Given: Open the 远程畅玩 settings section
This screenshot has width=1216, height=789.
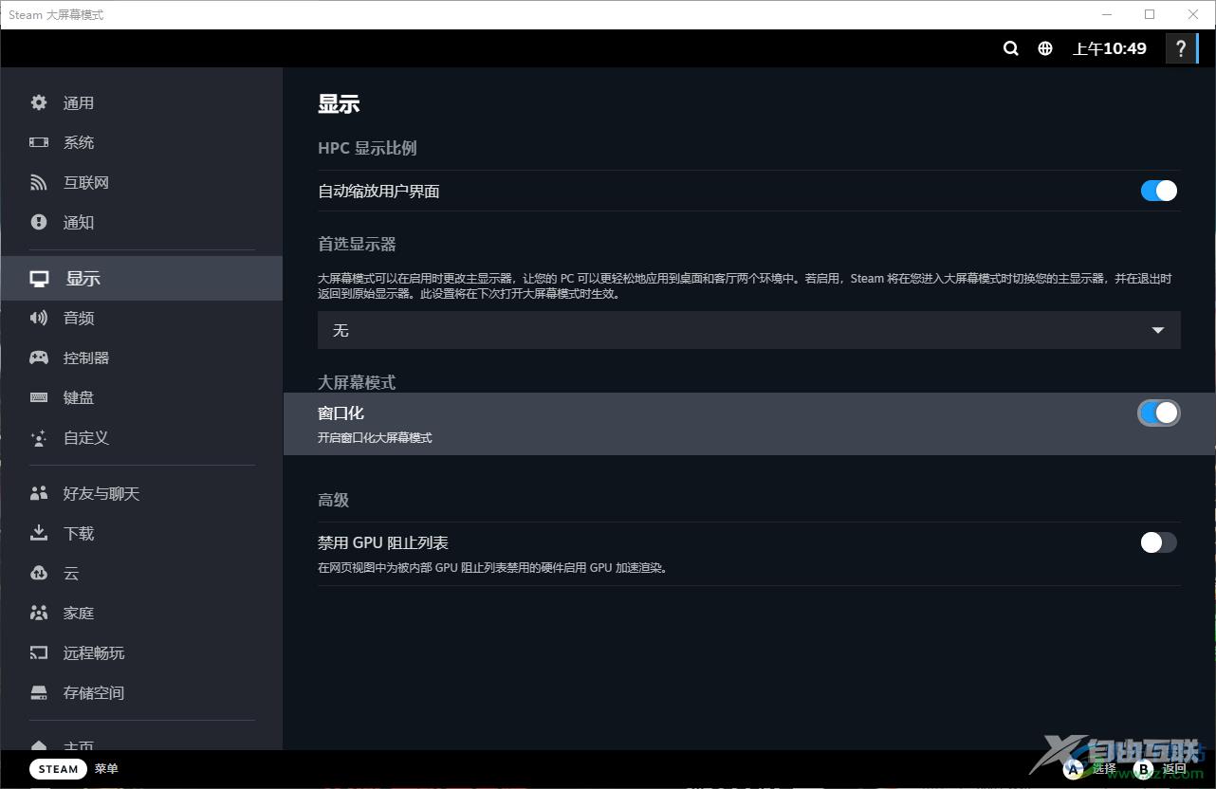Looking at the screenshot, I should pyautogui.click(x=141, y=652).
